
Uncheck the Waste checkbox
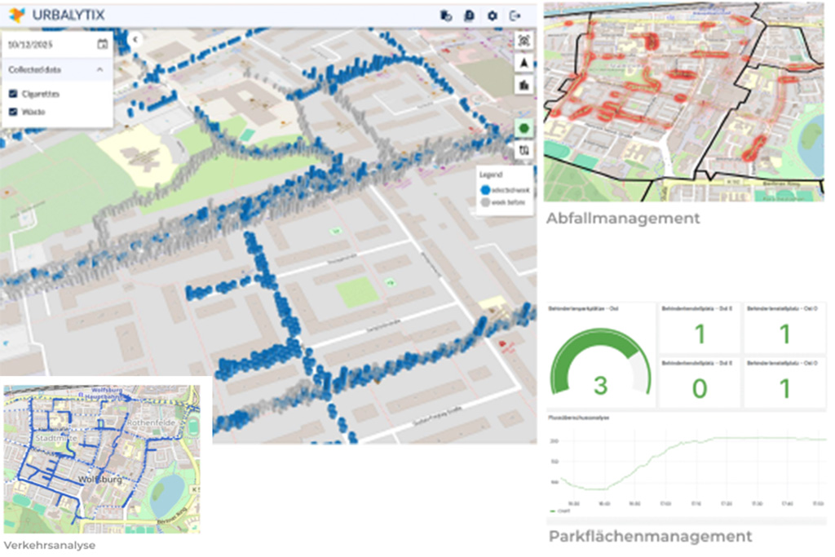(12, 111)
